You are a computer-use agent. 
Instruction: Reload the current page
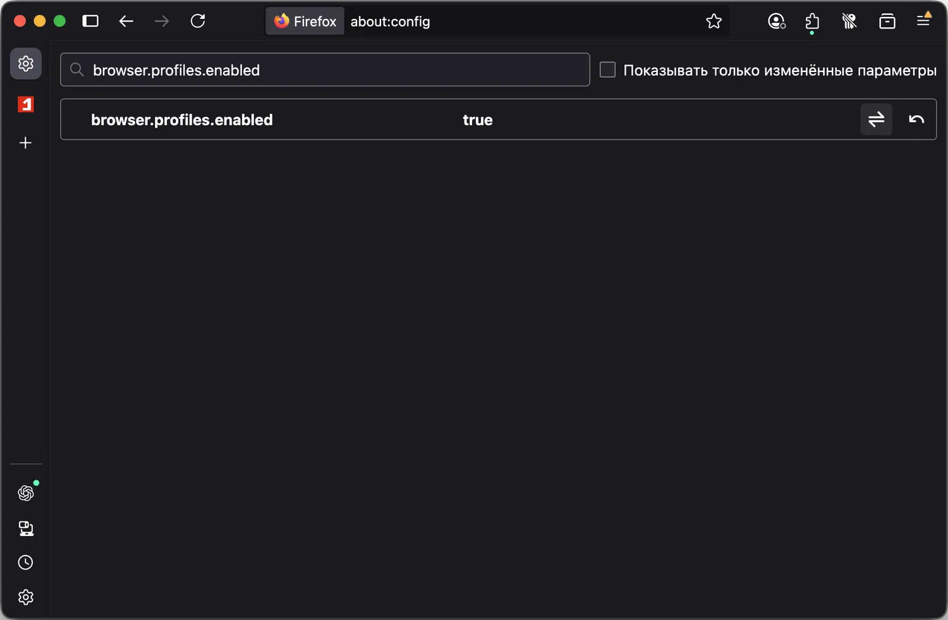coord(198,21)
